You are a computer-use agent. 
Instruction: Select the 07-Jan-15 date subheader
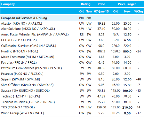(101, 12)
